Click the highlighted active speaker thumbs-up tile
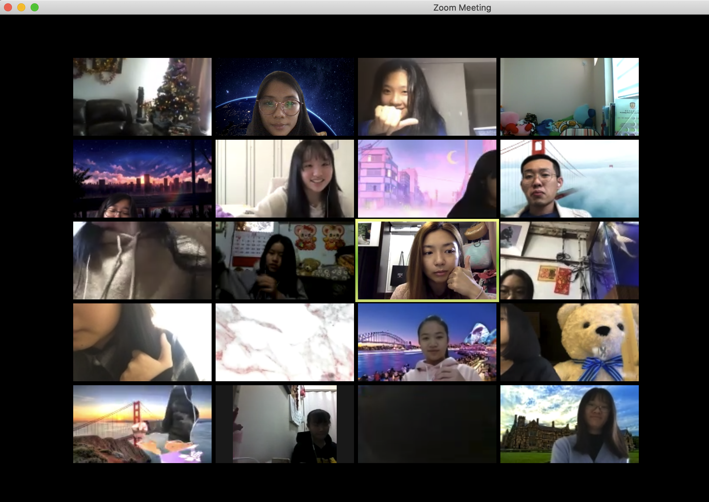Screen dimensions: 709x502 point(427,260)
